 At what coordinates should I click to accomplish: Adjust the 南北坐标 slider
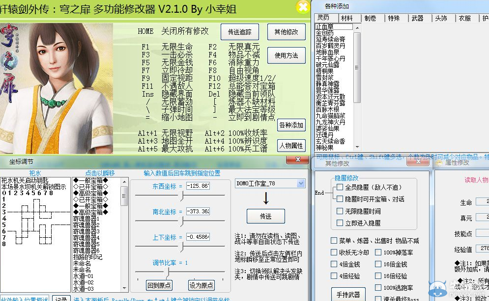(180, 221)
